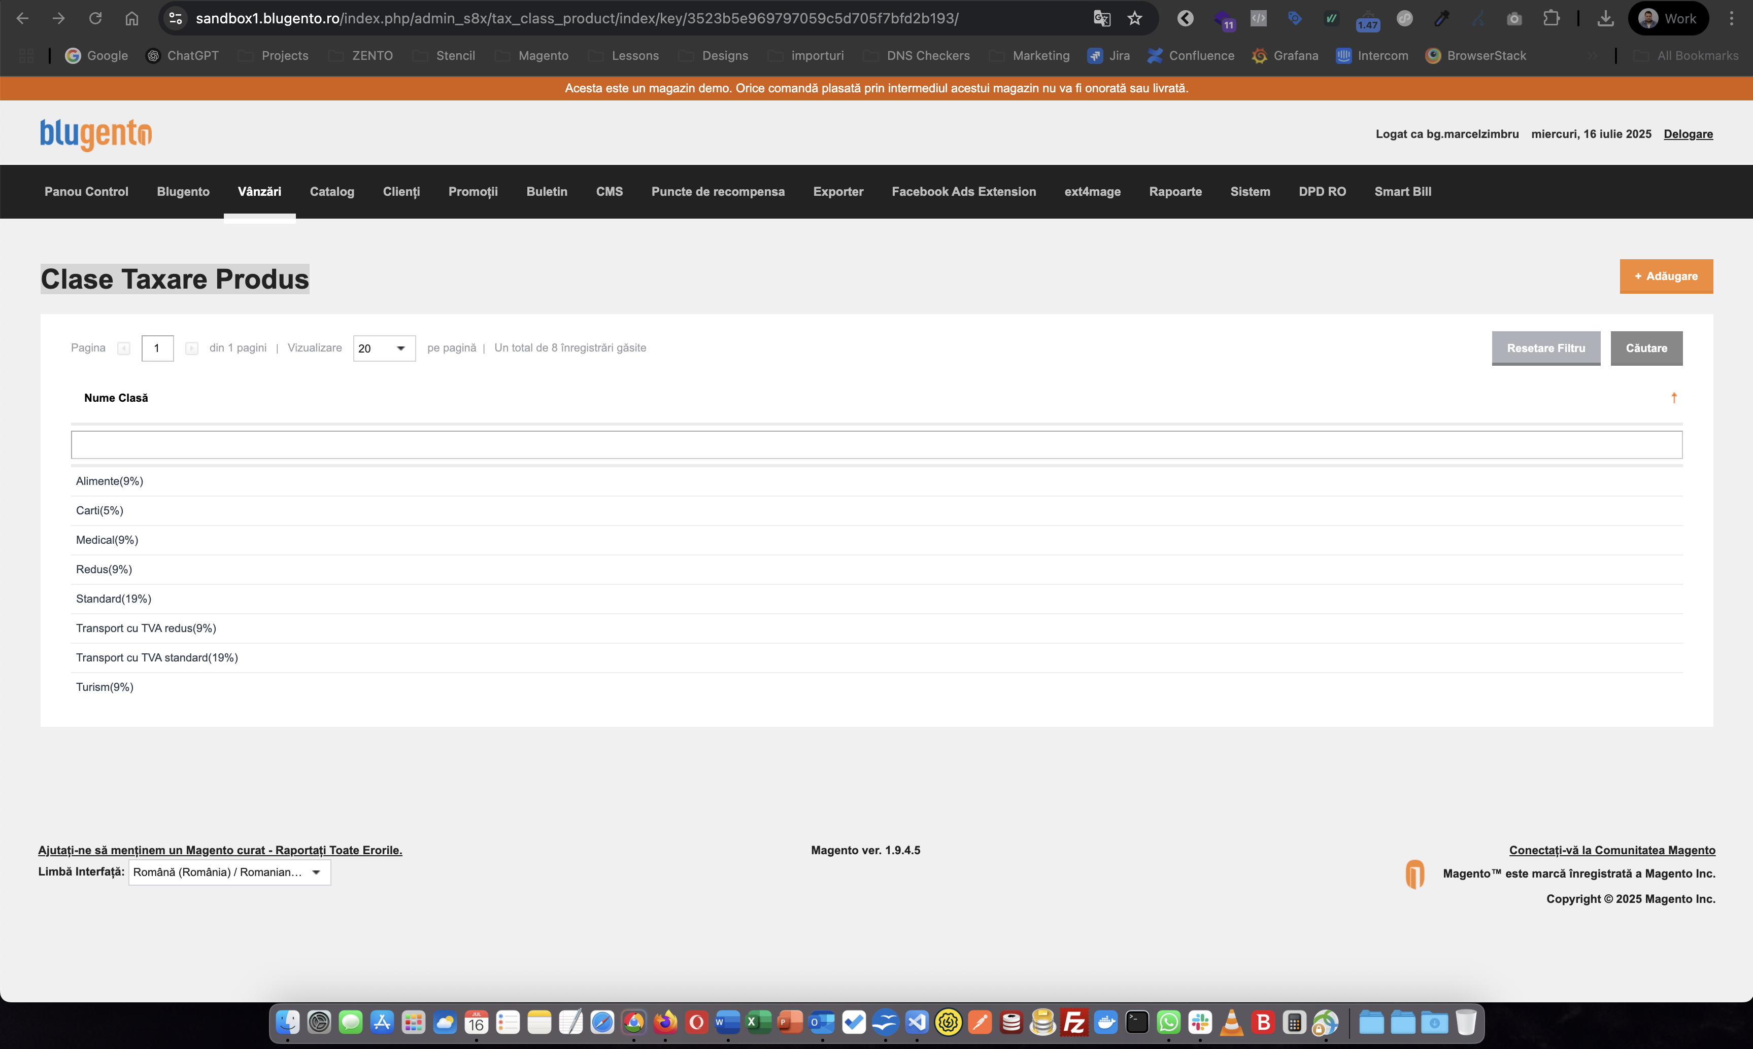Open the Sistem menu
The image size is (1753, 1049).
tap(1250, 192)
